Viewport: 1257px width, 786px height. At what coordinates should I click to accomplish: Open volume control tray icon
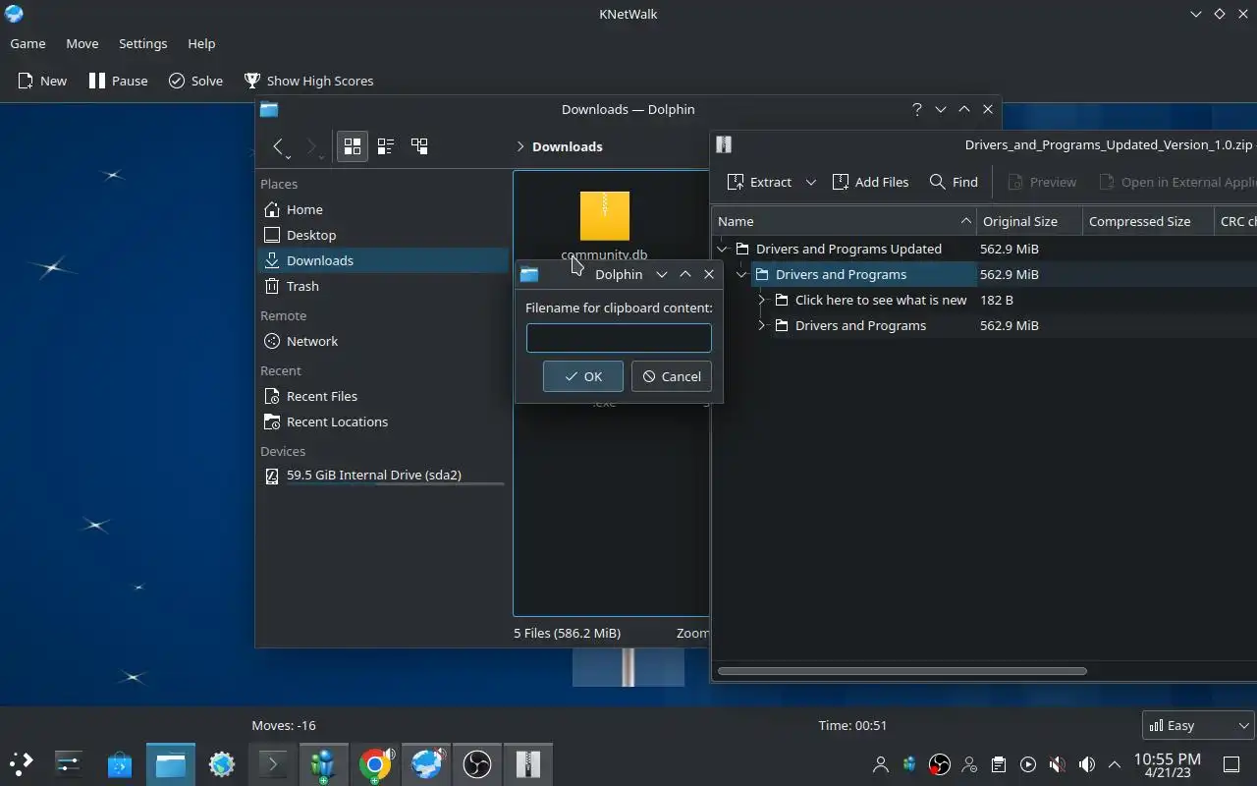click(1087, 764)
